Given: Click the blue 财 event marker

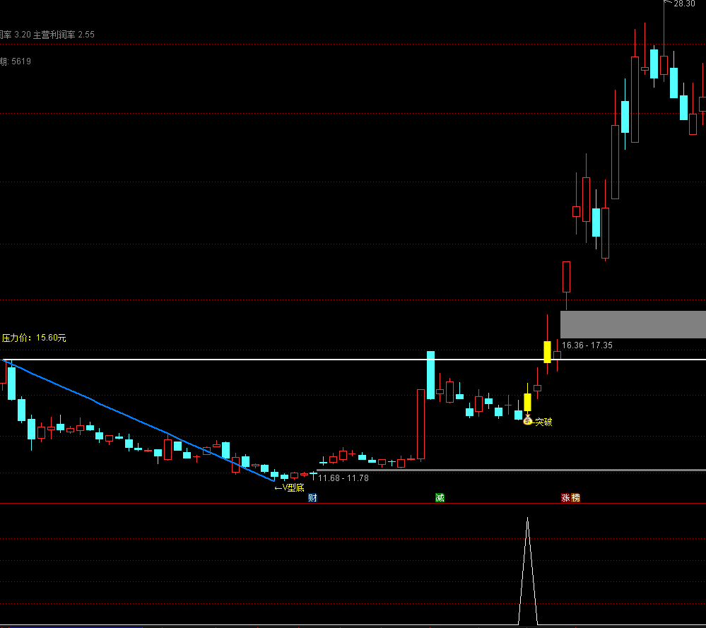Looking at the screenshot, I should click(312, 498).
